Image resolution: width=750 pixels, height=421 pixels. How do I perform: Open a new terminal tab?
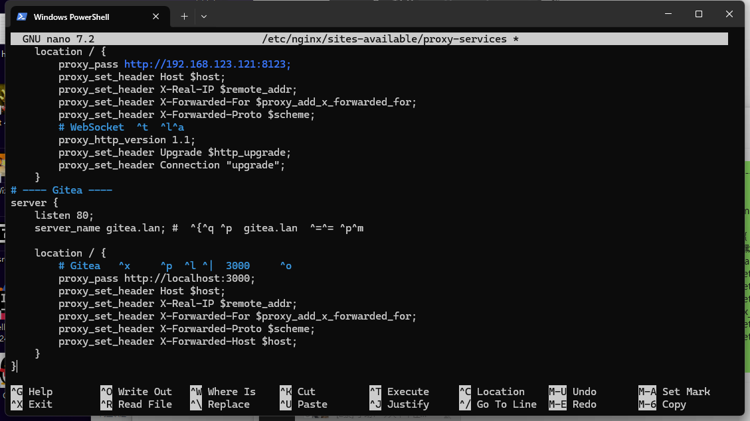click(184, 17)
